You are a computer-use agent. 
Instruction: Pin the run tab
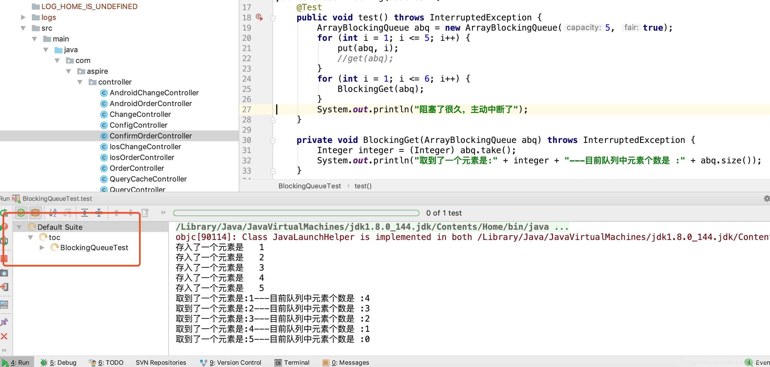click(x=4, y=322)
